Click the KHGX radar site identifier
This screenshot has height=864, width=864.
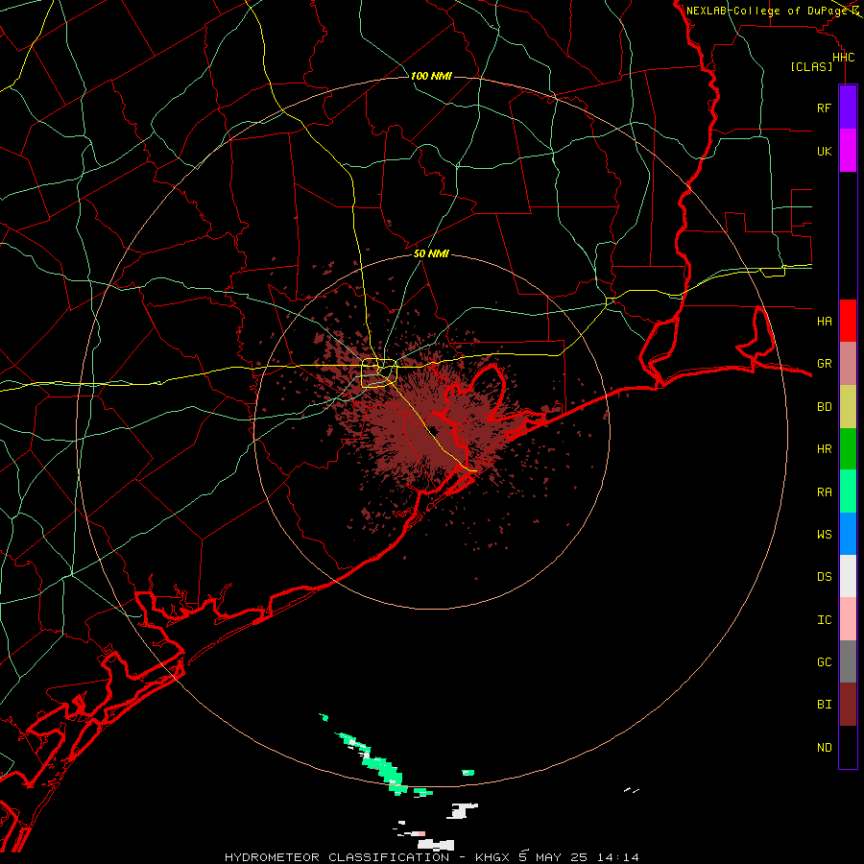pyautogui.click(x=493, y=857)
